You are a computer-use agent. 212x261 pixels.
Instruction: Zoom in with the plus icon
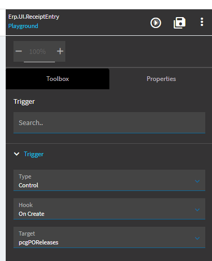pos(60,51)
